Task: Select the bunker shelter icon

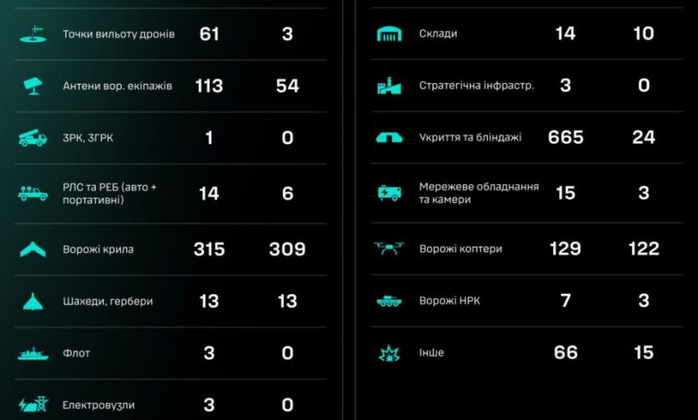Action: (389, 138)
